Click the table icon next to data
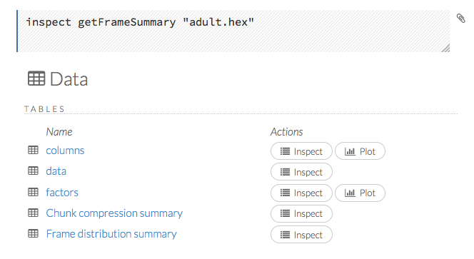This screenshot has width=474, height=259. 34,171
